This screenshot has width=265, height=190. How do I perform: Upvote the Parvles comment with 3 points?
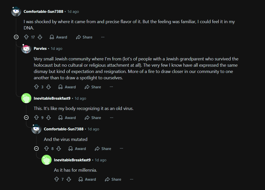(36, 87)
